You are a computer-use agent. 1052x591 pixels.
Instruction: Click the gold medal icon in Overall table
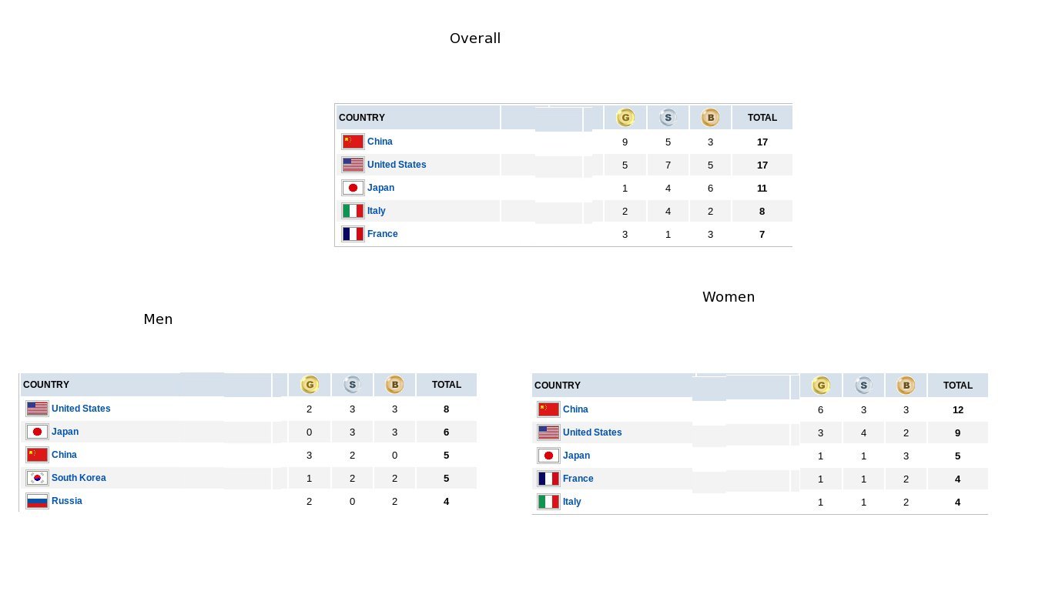[625, 118]
